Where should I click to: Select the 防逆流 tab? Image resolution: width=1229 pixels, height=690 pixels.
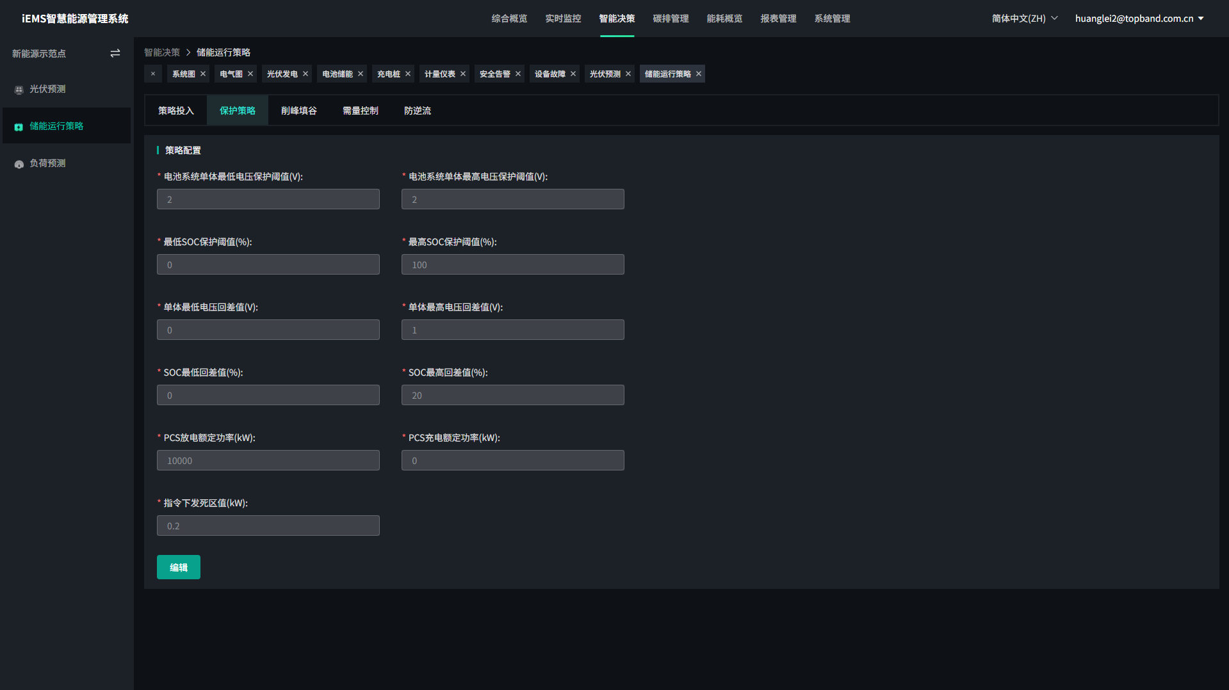click(417, 111)
